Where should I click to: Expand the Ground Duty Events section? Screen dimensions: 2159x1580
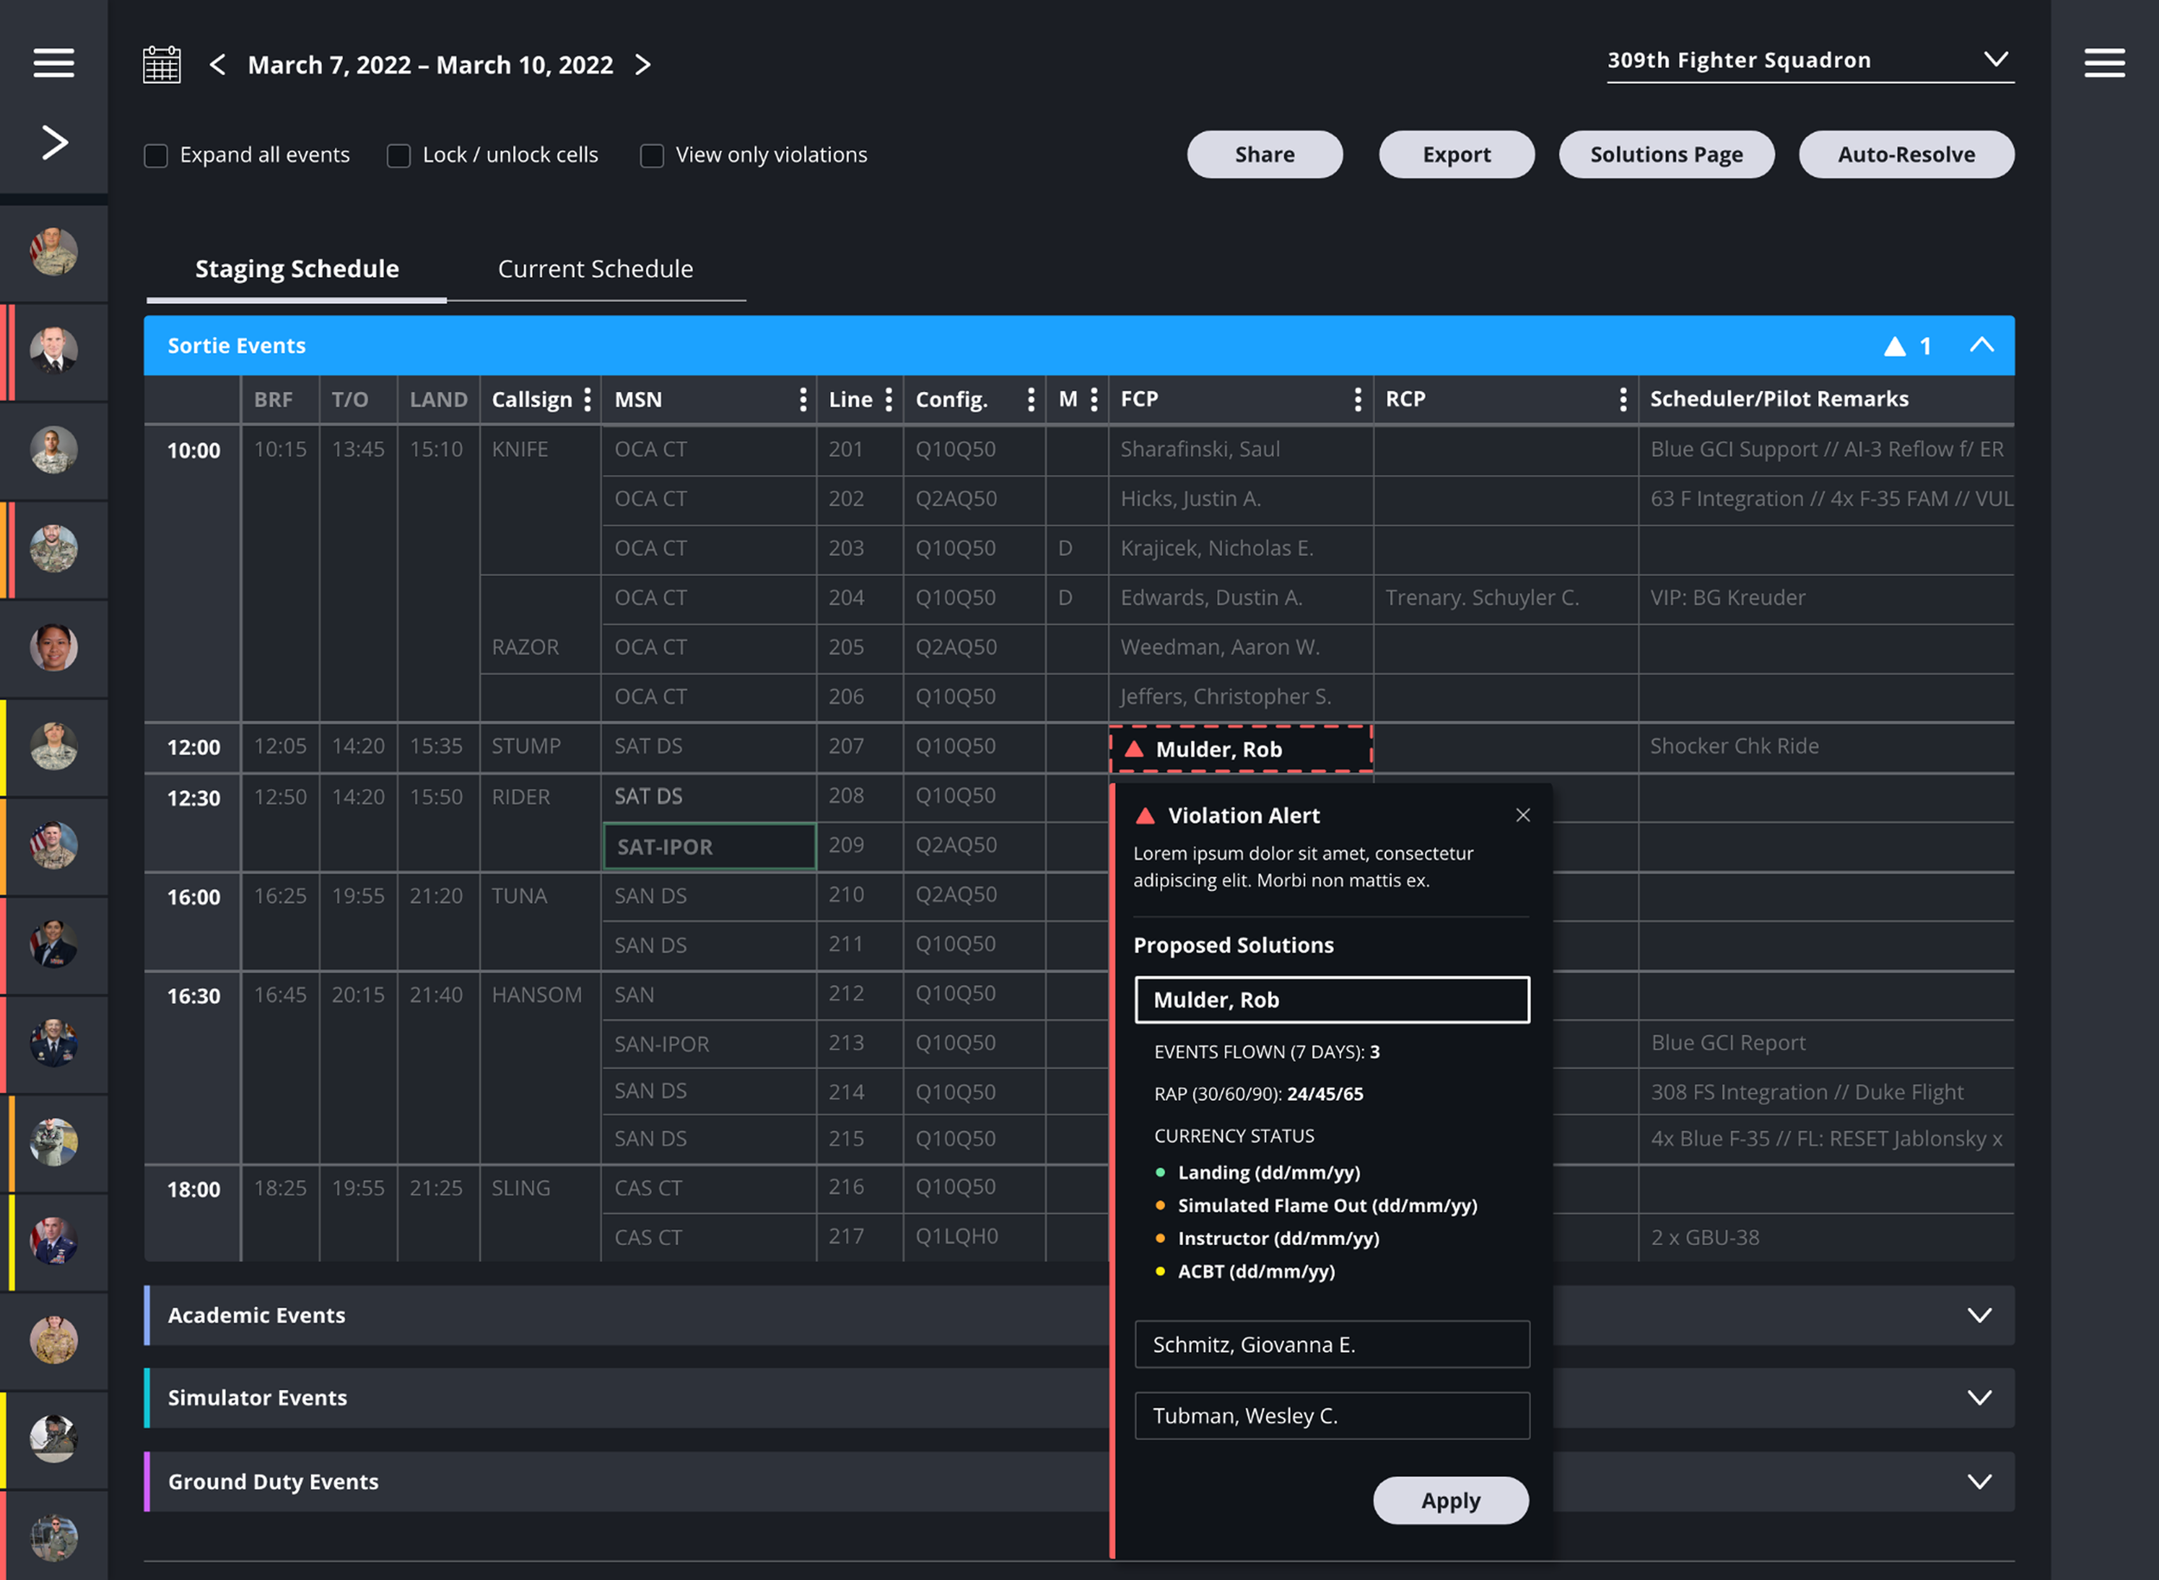click(x=1979, y=1482)
